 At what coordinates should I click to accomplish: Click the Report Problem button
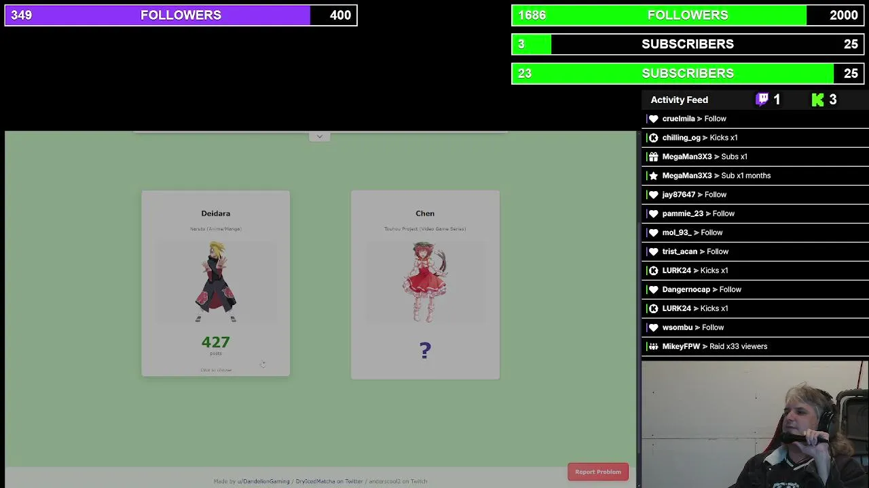point(598,472)
